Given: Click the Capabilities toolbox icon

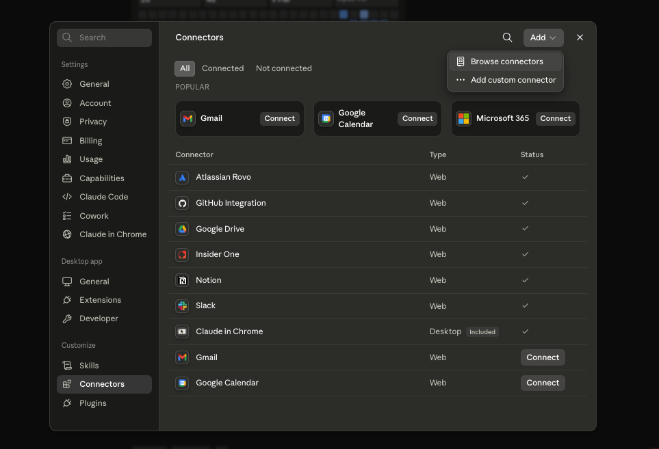Looking at the screenshot, I should coord(67,178).
